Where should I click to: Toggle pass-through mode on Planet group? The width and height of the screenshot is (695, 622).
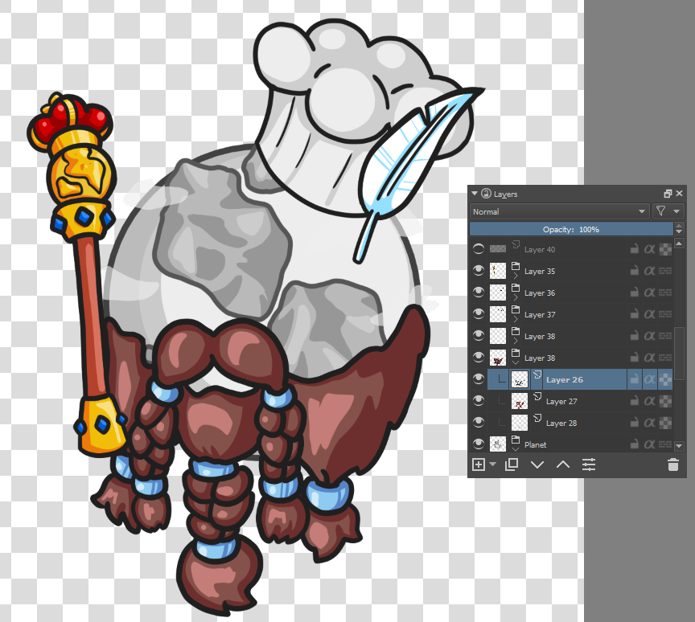point(665,444)
